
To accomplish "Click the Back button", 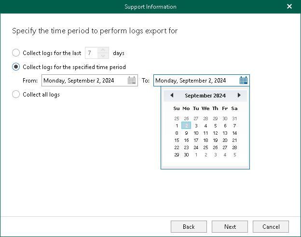I will (x=189, y=227).
